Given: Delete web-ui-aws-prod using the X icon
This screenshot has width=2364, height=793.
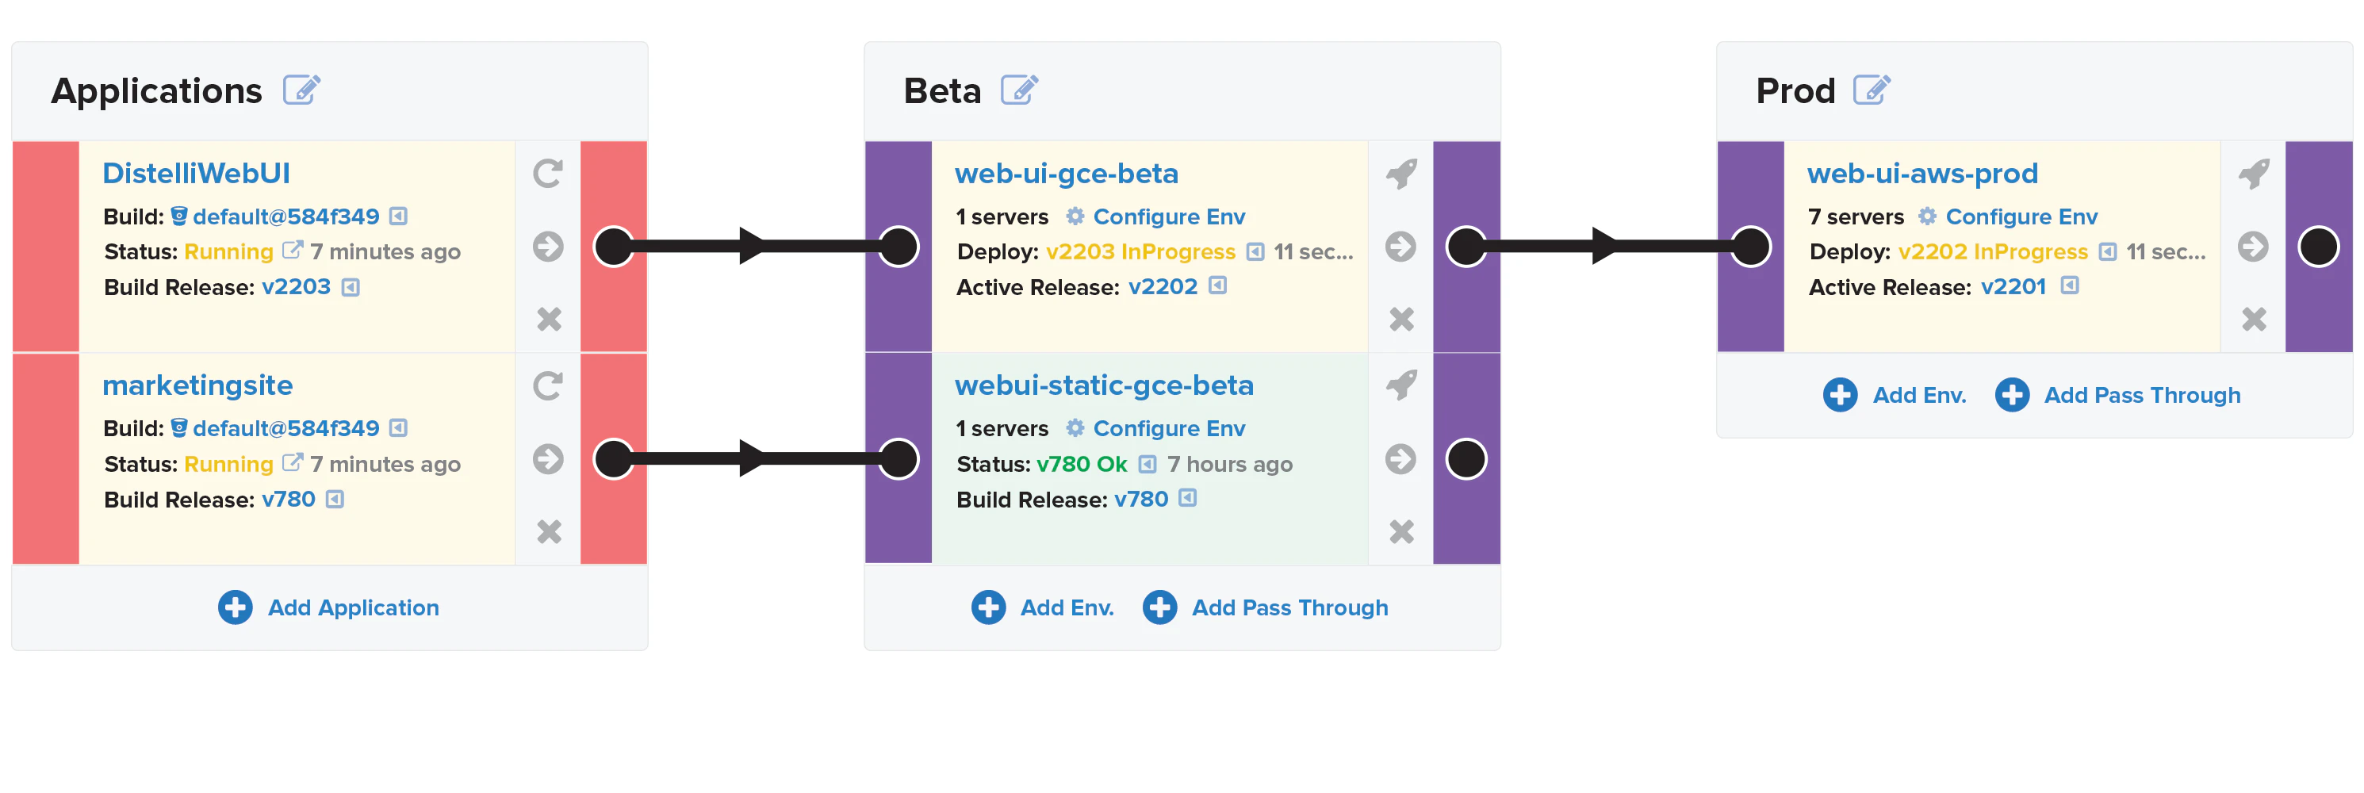Looking at the screenshot, I should tap(2254, 320).
